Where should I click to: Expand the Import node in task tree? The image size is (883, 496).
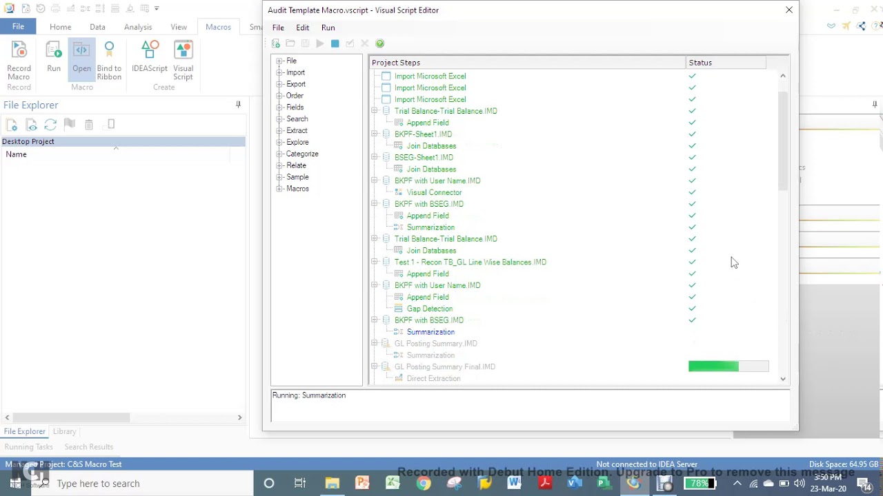tap(279, 72)
